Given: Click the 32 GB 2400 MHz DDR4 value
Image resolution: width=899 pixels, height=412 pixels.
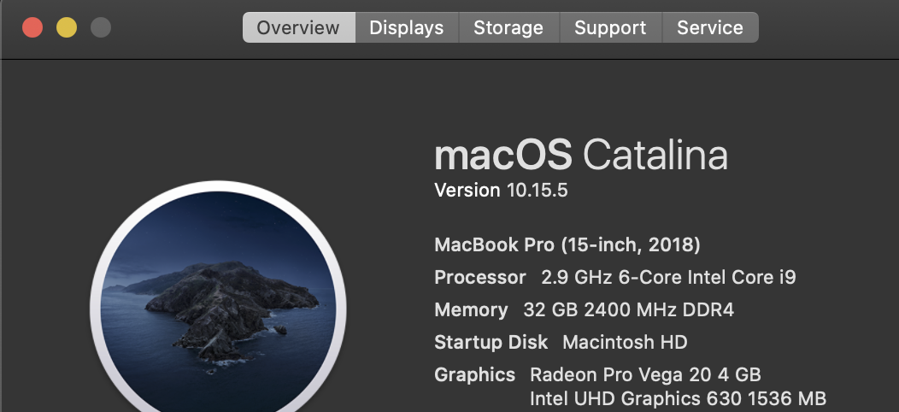Looking at the screenshot, I should [x=628, y=310].
